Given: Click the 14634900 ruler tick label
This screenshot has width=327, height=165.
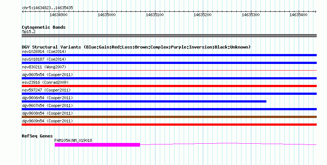Looking at the screenshot, I should tap(58, 15).
